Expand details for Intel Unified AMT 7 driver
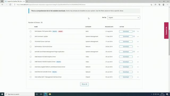This screenshot has height=96, width=170. [138, 77]
